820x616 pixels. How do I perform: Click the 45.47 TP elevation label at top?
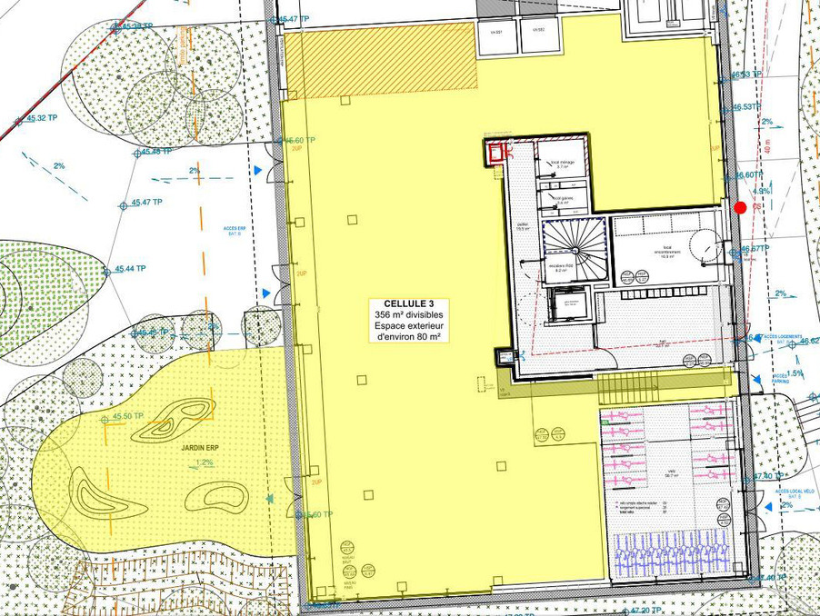(295, 19)
